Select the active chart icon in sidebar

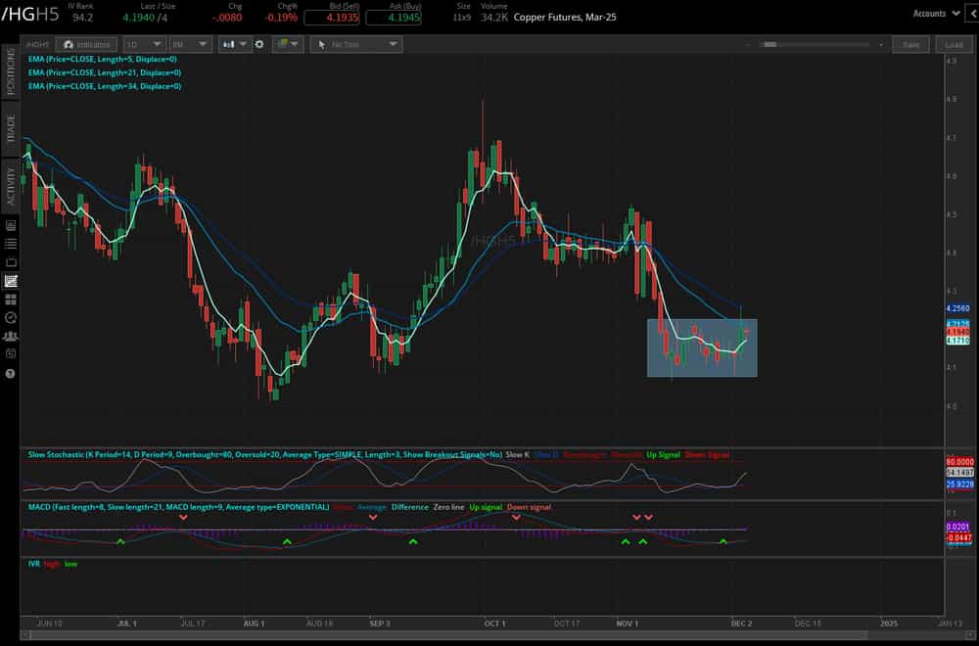point(11,281)
